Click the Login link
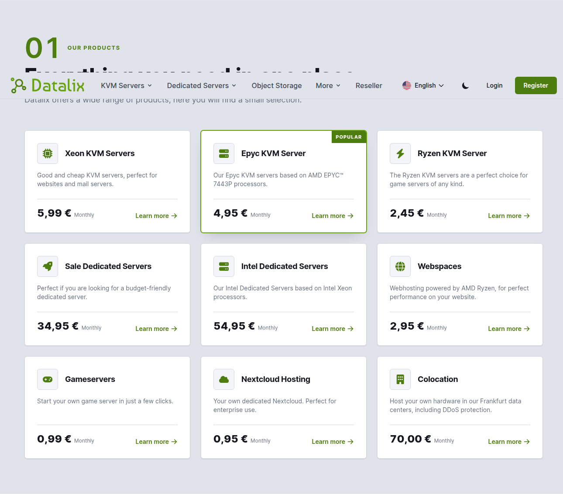The image size is (563, 494). coord(494,85)
